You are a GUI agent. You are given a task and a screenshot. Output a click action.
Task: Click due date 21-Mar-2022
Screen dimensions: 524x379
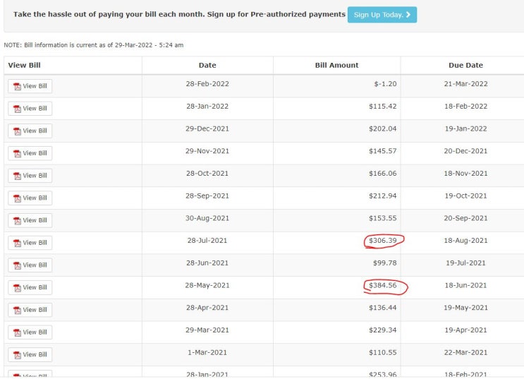point(465,84)
